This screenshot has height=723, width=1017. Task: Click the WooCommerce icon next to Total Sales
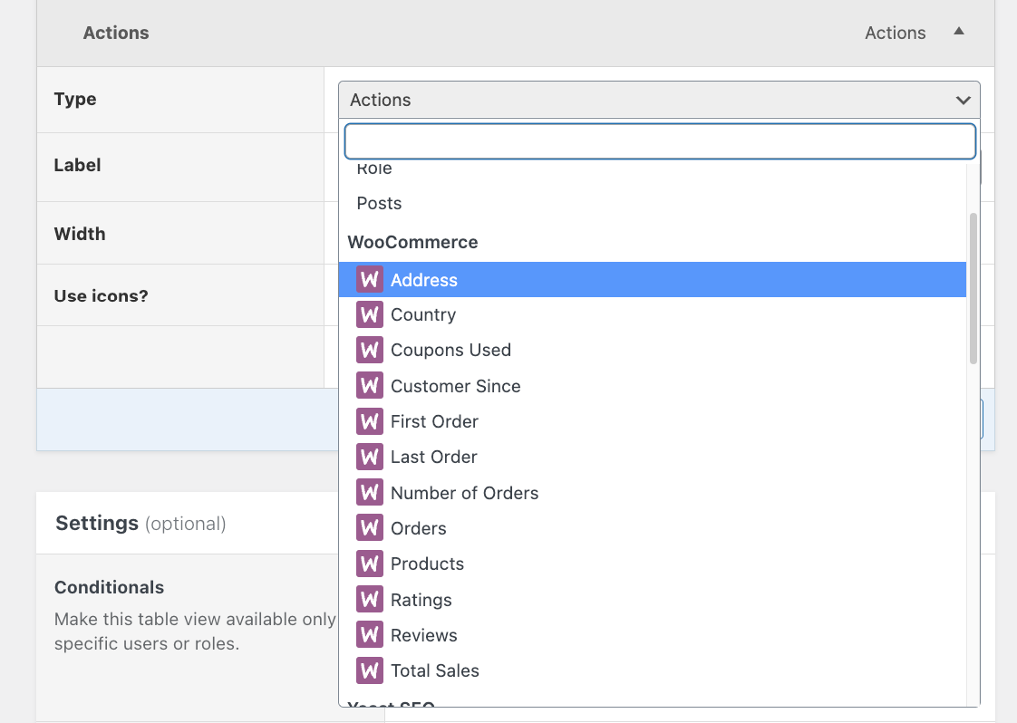tap(369, 670)
